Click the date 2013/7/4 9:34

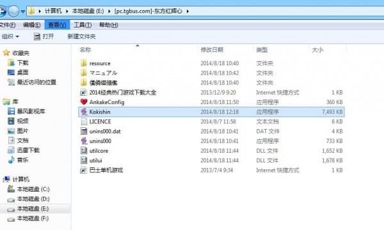click(x=217, y=170)
